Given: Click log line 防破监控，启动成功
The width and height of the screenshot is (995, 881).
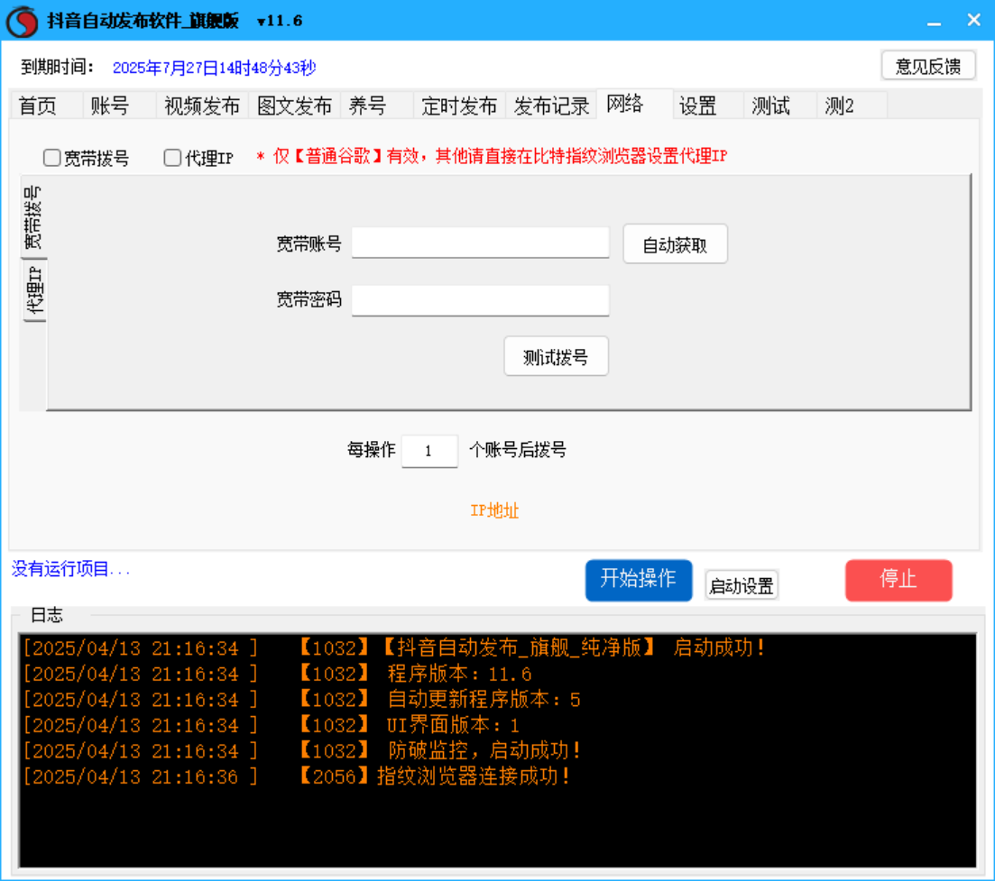Looking at the screenshot, I should [302, 751].
